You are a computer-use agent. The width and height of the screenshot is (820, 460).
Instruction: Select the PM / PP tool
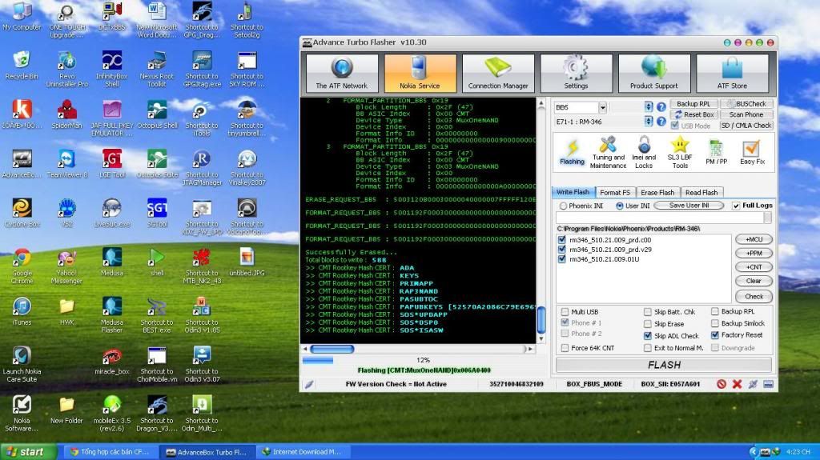[716, 152]
